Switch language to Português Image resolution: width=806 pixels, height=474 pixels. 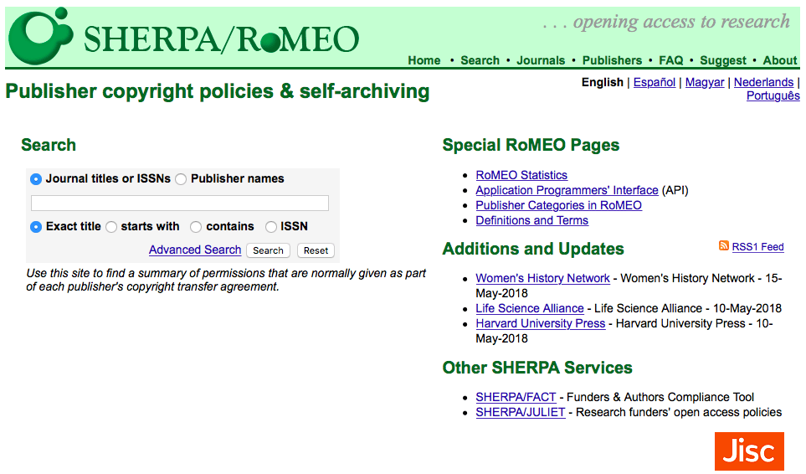(x=773, y=95)
